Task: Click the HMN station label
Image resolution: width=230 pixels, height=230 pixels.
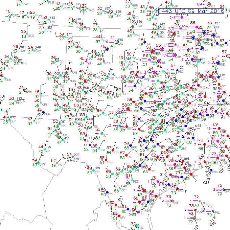Action: click(x=19, y=102)
